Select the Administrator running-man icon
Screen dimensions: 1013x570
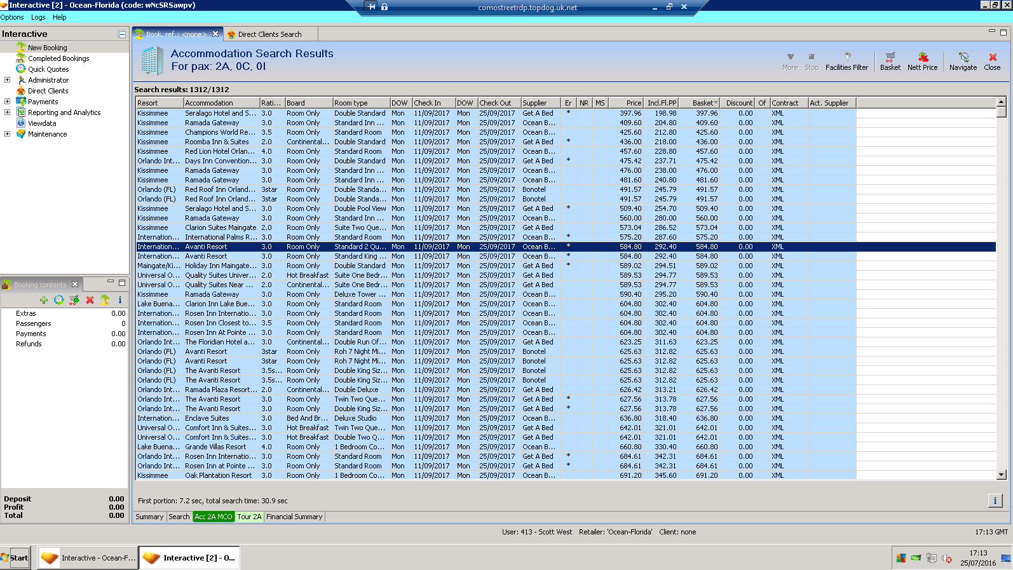point(21,79)
